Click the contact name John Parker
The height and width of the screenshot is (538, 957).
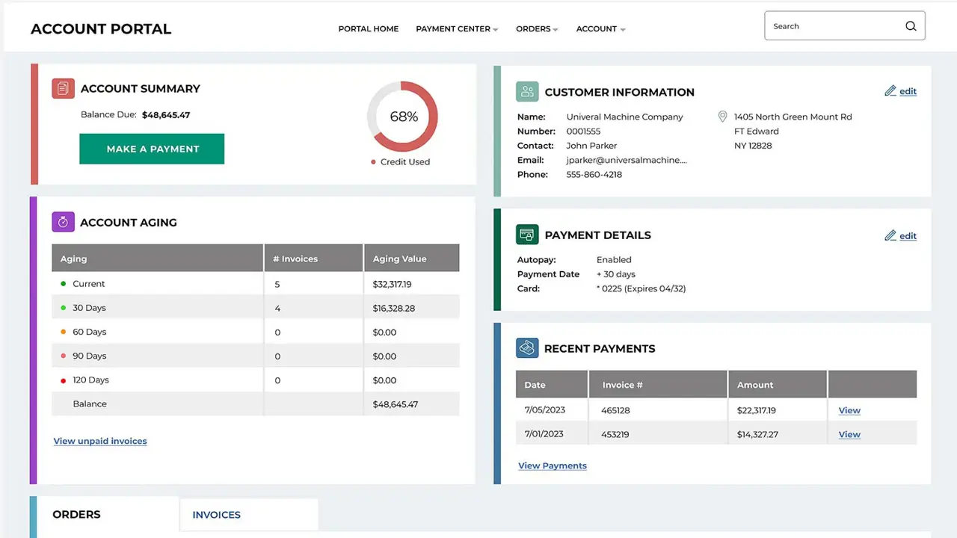(x=591, y=146)
